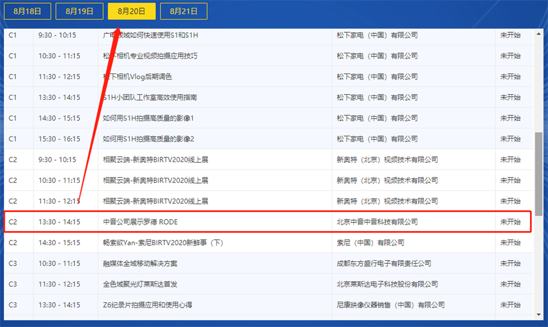Click session 如何用S1H拍摄高质量的影像2
Image resolution: width=548 pixels, height=327 pixels.
148,139
